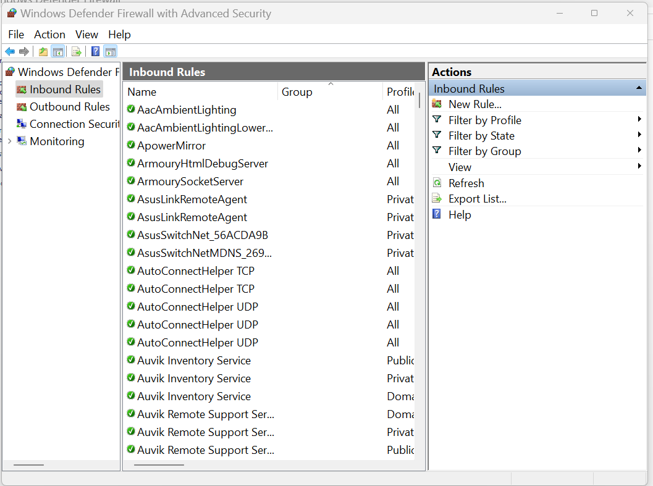Sort by the Group column header
The height and width of the screenshot is (486, 653).
click(330, 91)
